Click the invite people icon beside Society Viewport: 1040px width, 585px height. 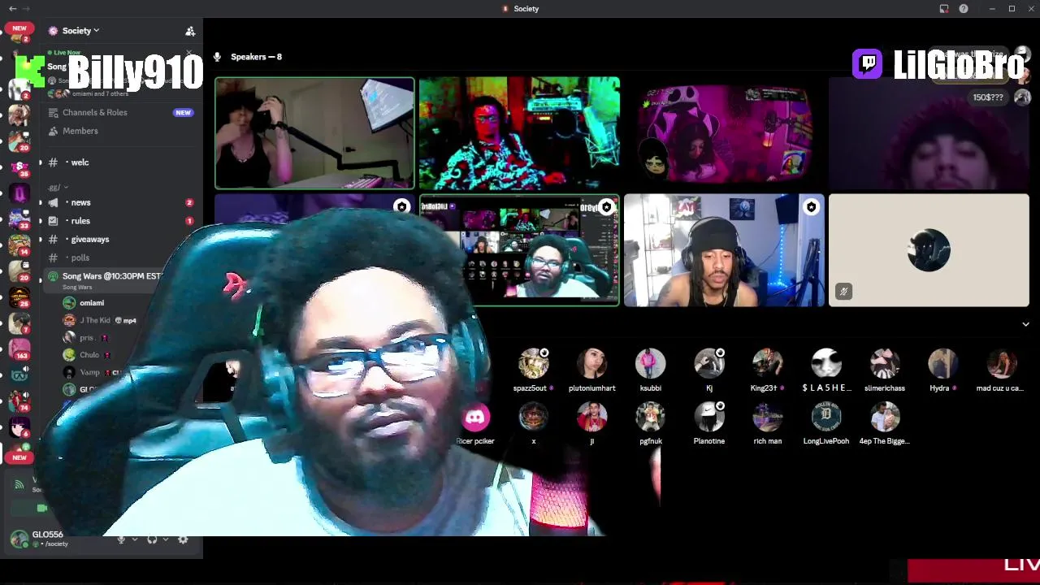point(190,31)
